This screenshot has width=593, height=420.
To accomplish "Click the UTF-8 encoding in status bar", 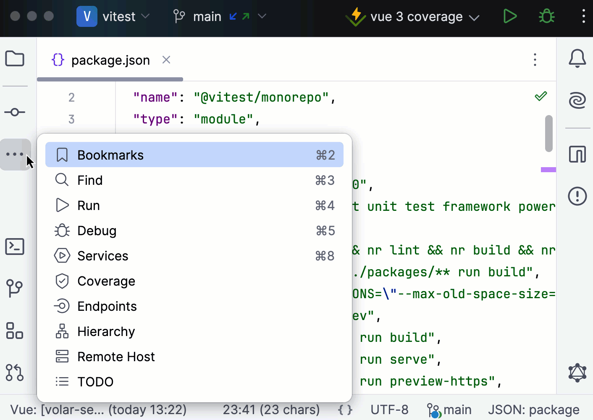I will tap(389, 409).
